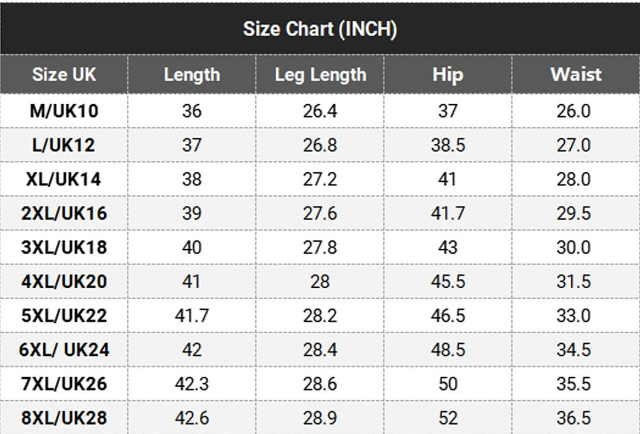This screenshot has width=640, height=434.
Task: Click the 4XL/UK20 size label
Action: 64,281
